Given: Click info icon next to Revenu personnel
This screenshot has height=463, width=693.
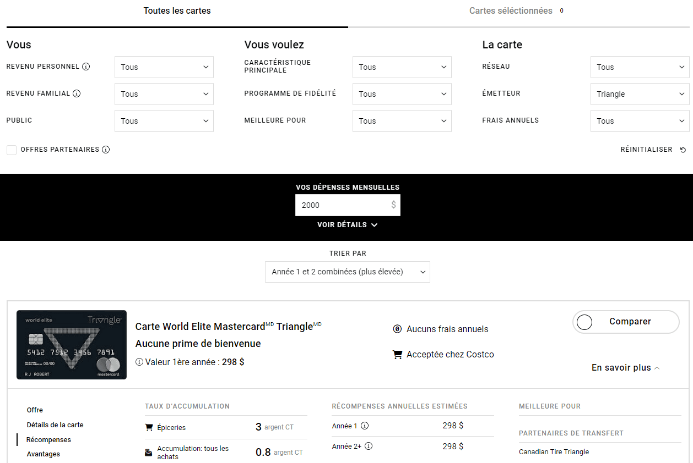Looking at the screenshot, I should 86,67.
